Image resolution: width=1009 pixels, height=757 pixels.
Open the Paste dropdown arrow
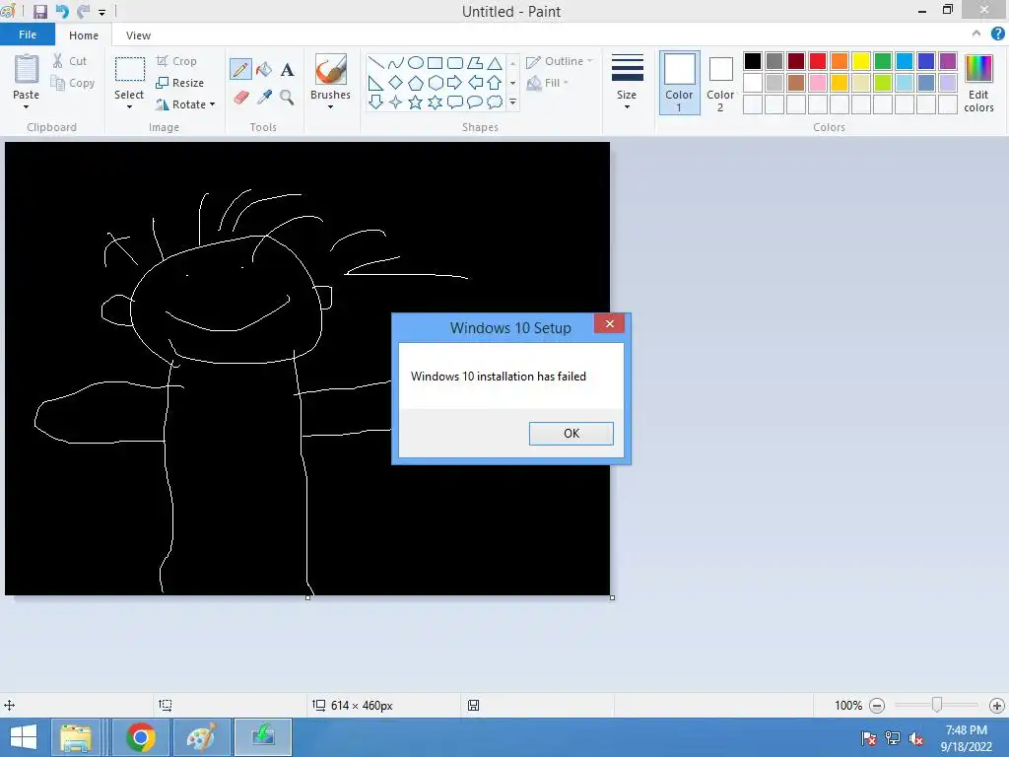click(27, 106)
